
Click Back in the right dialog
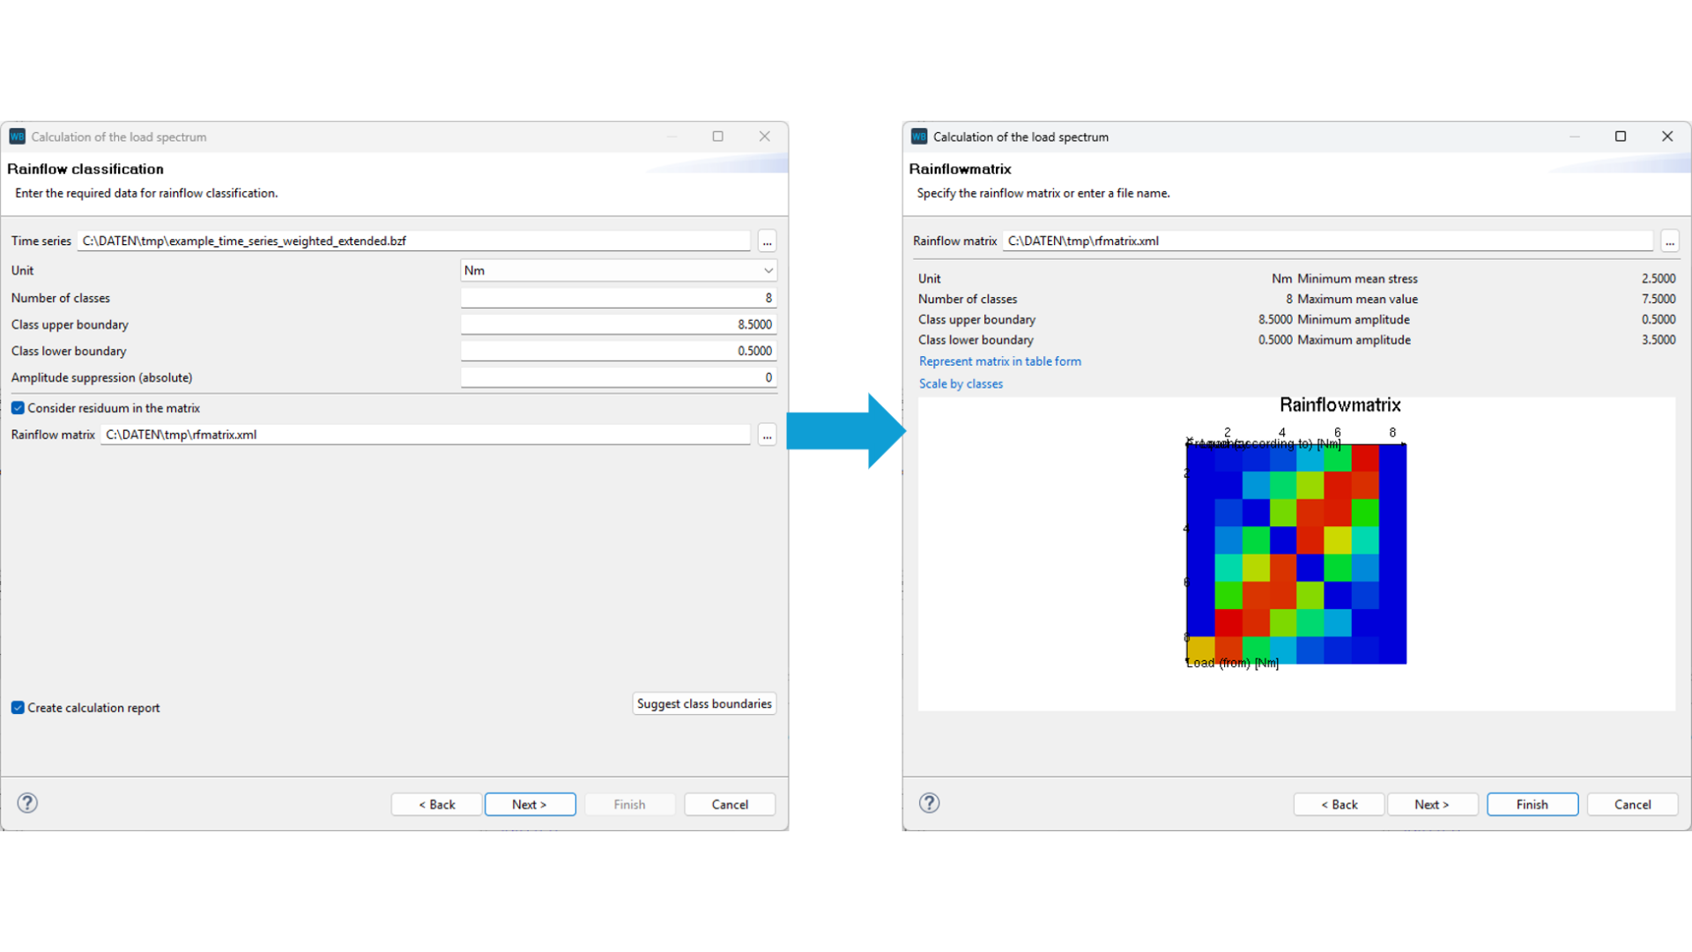point(1339,805)
